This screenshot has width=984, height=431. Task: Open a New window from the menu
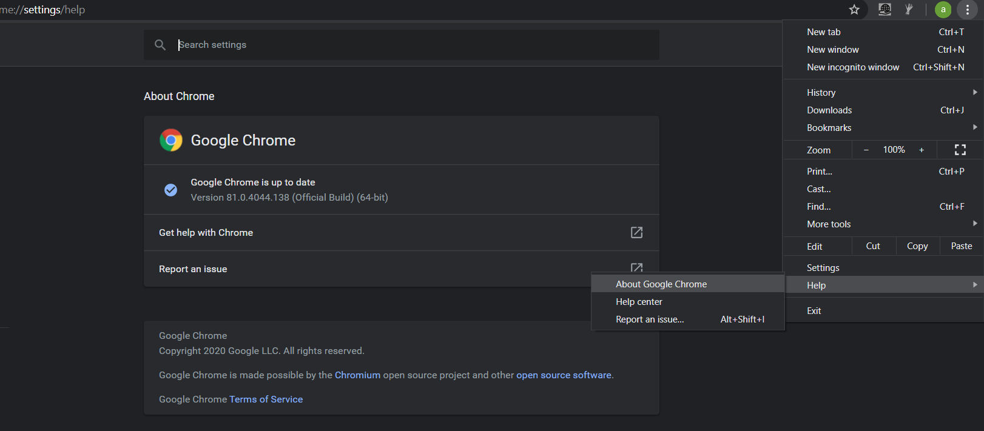click(x=883, y=50)
